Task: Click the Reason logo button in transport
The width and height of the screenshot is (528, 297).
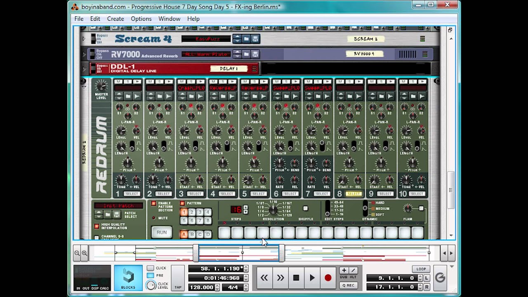Action: click(440, 278)
